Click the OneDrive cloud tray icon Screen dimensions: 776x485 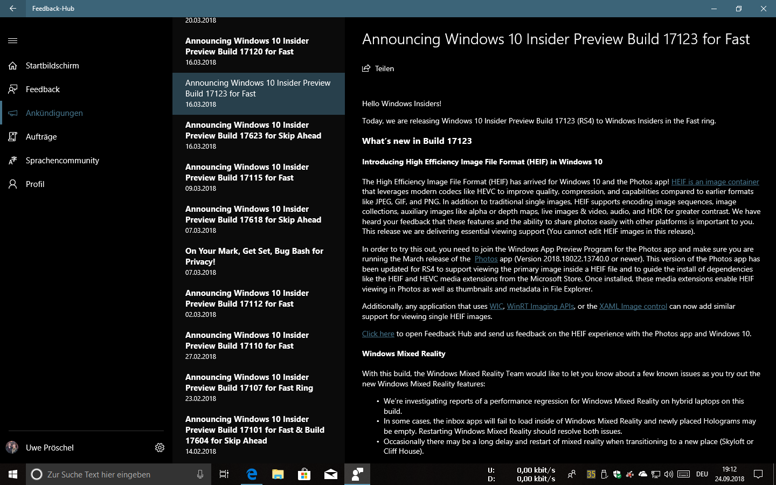(x=643, y=474)
